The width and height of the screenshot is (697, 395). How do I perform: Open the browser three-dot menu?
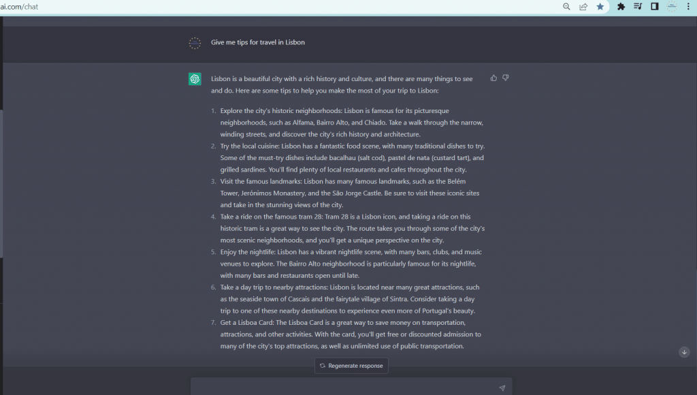click(689, 7)
